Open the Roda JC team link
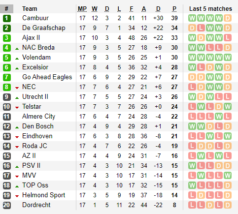The image size is (238, 214). tap(34, 146)
